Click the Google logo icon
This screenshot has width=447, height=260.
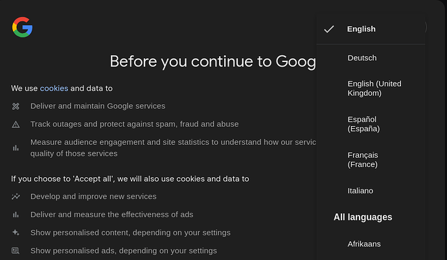[x=22, y=27]
